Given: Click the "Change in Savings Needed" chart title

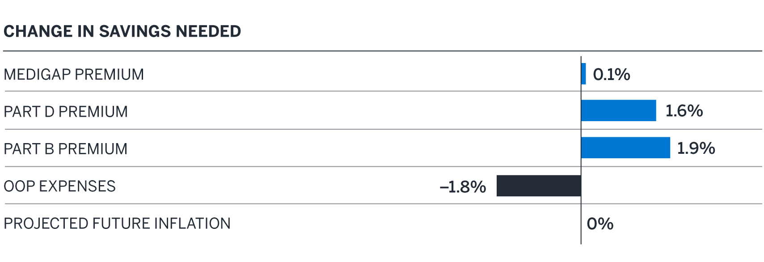Looking at the screenshot, I should point(122,31).
